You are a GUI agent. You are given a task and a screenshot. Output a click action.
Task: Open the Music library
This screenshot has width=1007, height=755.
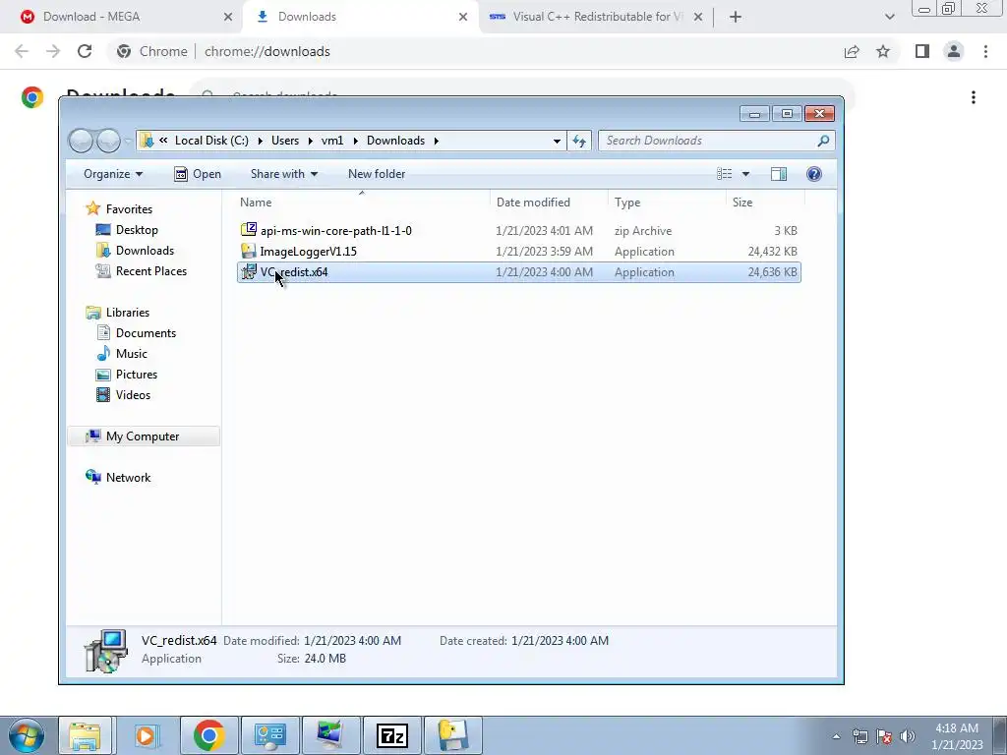(x=131, y=354)
